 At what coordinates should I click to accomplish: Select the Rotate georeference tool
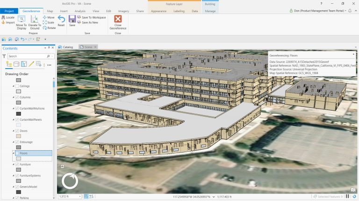[49, 28]
